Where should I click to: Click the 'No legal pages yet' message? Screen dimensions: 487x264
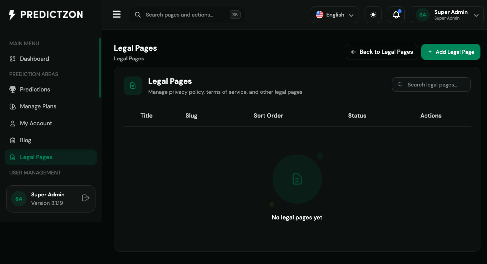297,218
